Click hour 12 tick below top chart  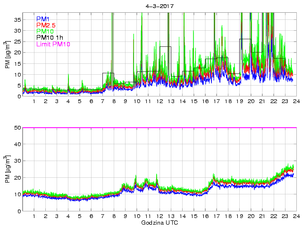(159, 102)
